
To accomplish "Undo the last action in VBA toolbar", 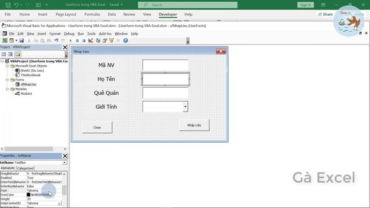I will click(x=57, y=40).
